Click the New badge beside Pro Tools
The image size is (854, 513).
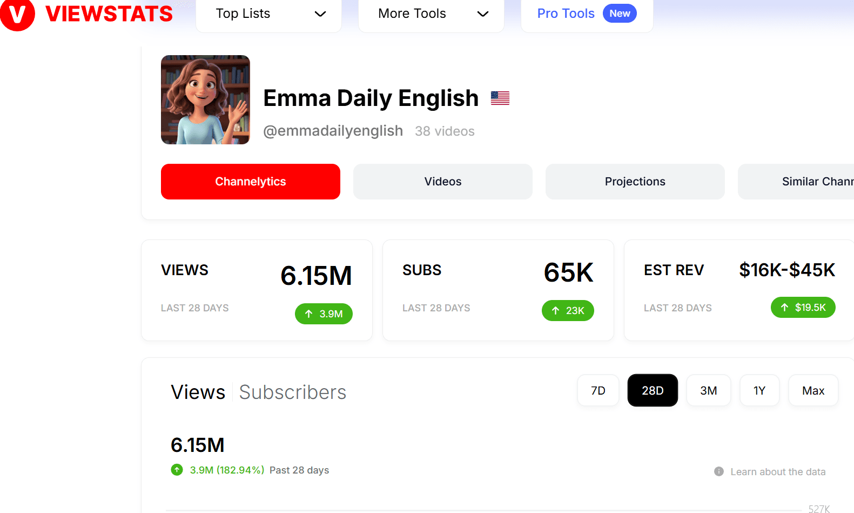pos(620,14)
